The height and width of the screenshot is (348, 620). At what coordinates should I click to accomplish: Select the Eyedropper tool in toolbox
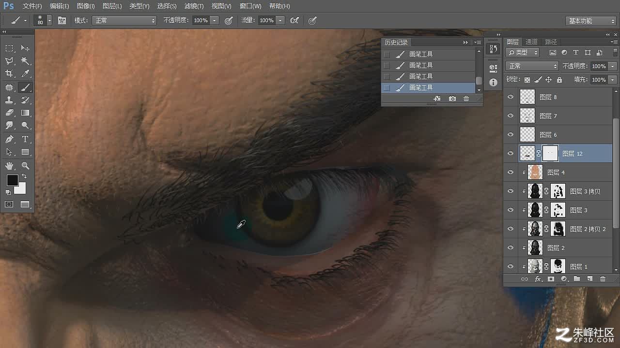(x=25, y=73)
